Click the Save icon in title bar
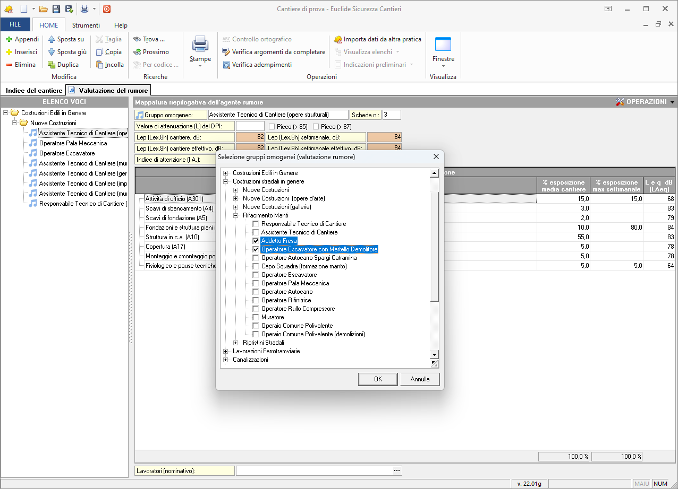This screenshot has width=678, height=489. point(56,9)
